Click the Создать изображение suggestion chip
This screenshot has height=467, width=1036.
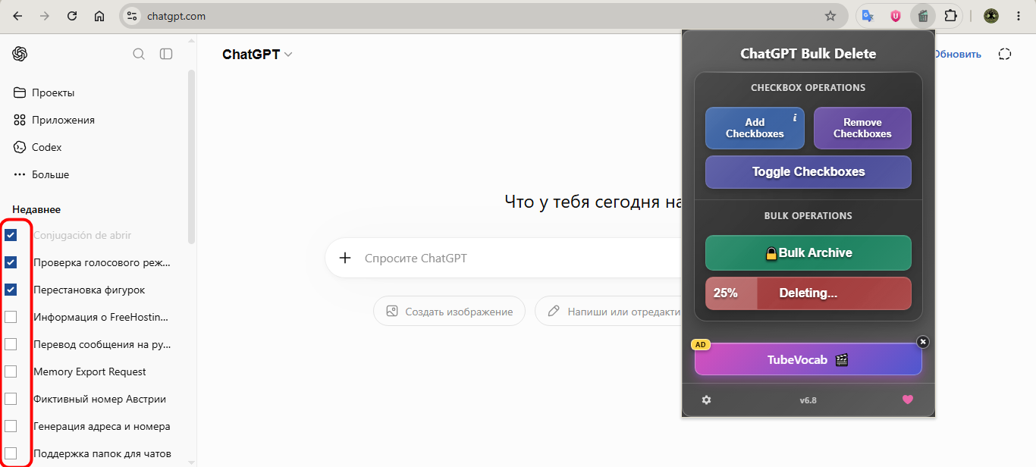[449, 311]
